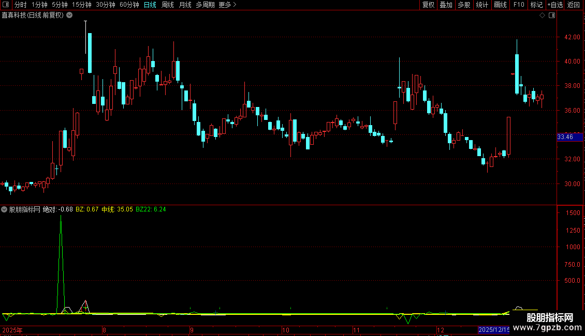Click the 绝对: -0.68 indicator value

click(58, 209)
